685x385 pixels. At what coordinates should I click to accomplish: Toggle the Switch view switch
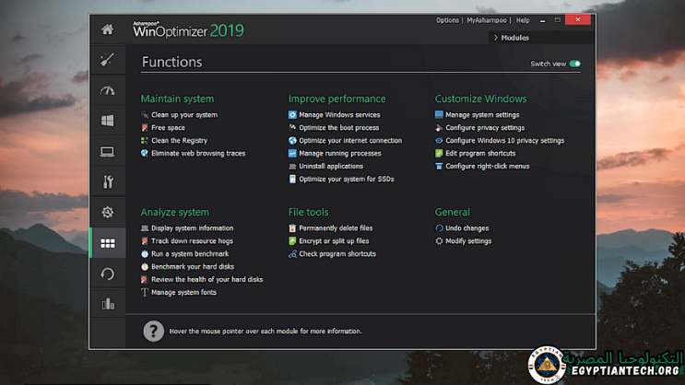pyautogui.click(x=575, y=64)
